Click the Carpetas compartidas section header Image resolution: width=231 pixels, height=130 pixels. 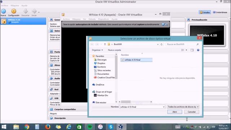click(x=65, y=109)
